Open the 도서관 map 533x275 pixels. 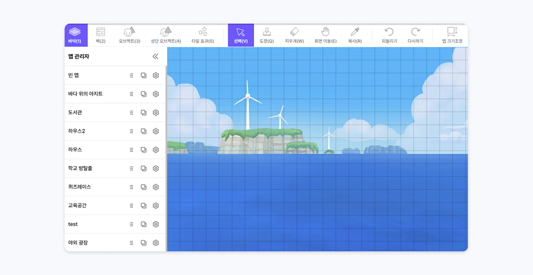pyautogui.click(x=115, y=113)
